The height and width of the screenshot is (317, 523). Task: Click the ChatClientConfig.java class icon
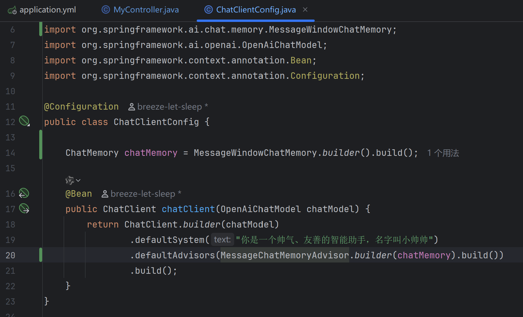(209, 10)
